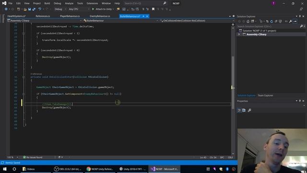This screenshot has width=307, height=173.
Task: Open the Any CPU platform dropdown
Action: [79, 9]
